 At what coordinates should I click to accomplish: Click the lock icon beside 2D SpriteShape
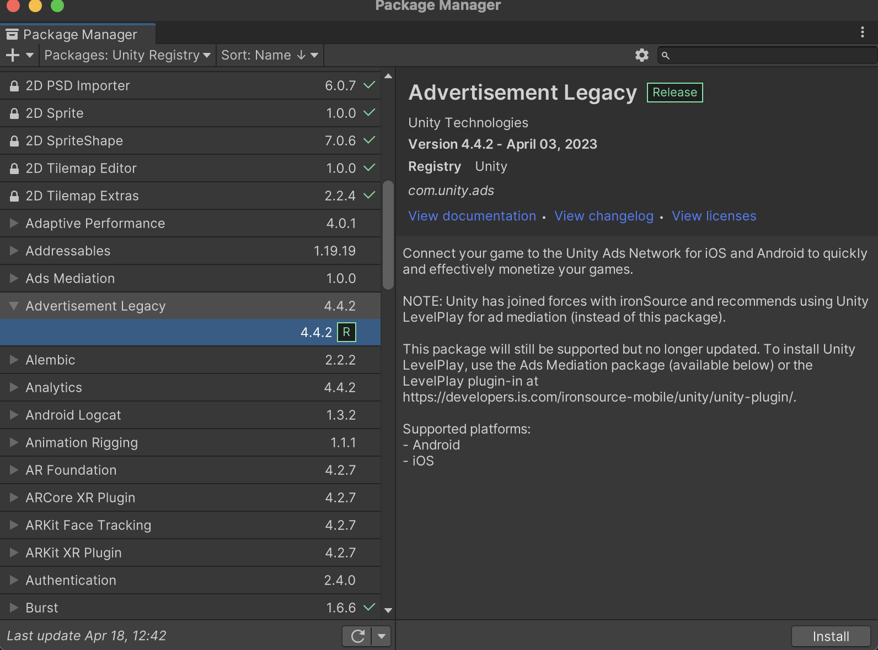(x=14, y=141)
